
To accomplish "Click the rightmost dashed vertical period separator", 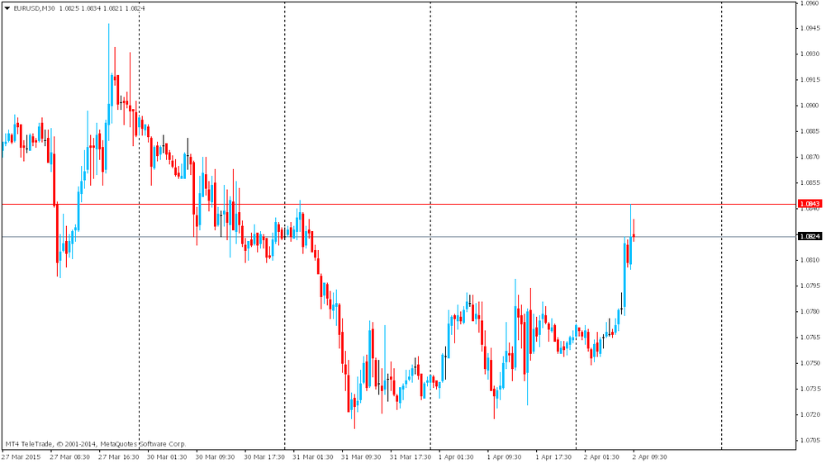I will 722,248.
